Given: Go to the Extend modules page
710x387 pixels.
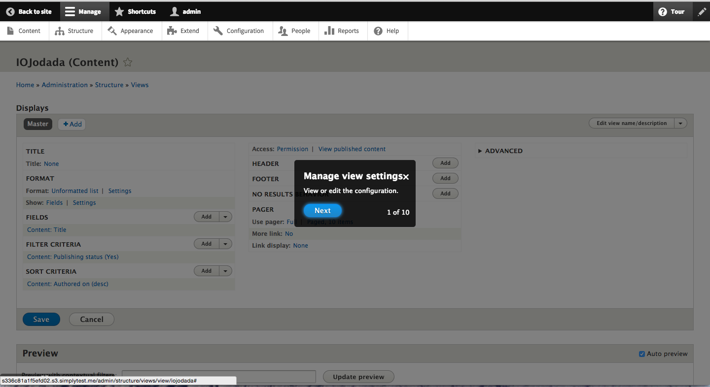Looking at the screenshot, I should point(183,31).
